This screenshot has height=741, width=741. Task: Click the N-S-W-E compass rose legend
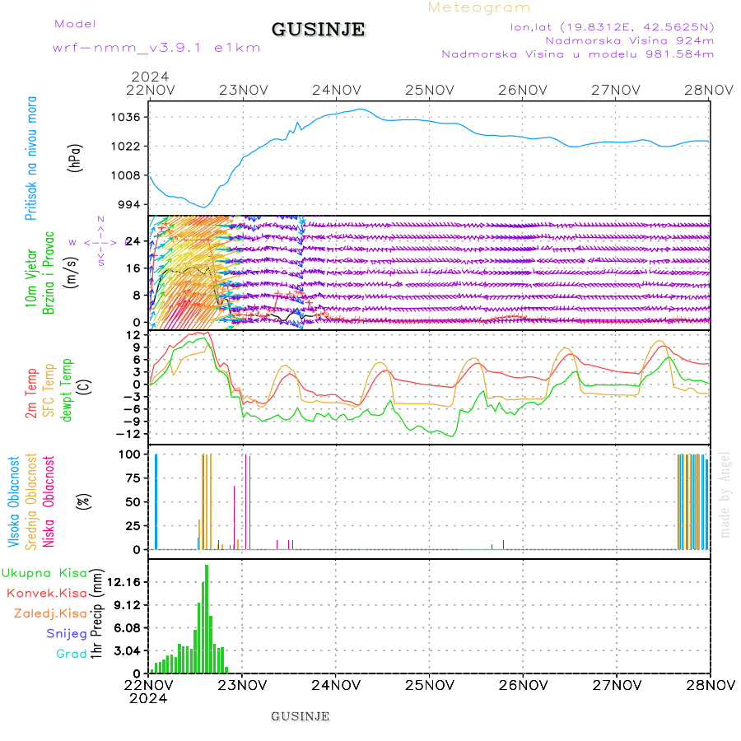[100, 242]
